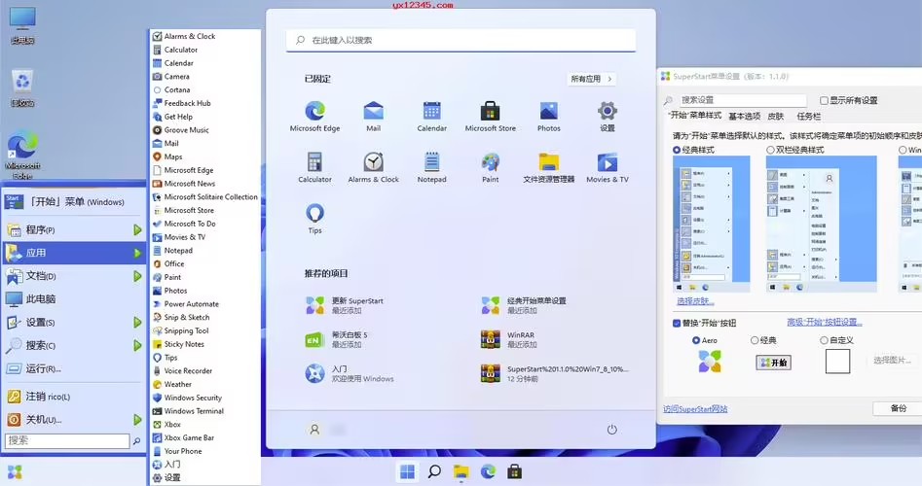Screen dimensions: 922x486
Task: Open pinned Movies & TV app
Action: 608,167
